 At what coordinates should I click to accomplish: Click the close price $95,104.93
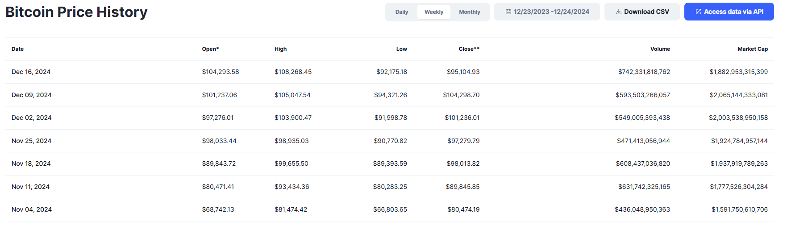[x=463, y=72]
